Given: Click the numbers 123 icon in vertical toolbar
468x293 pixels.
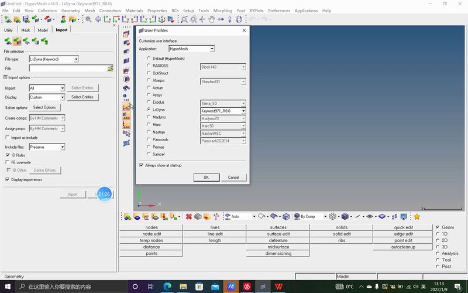Looking at the screenshot, I should (126, 98).
